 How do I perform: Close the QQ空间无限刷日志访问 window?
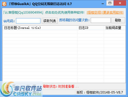(120, 3)
